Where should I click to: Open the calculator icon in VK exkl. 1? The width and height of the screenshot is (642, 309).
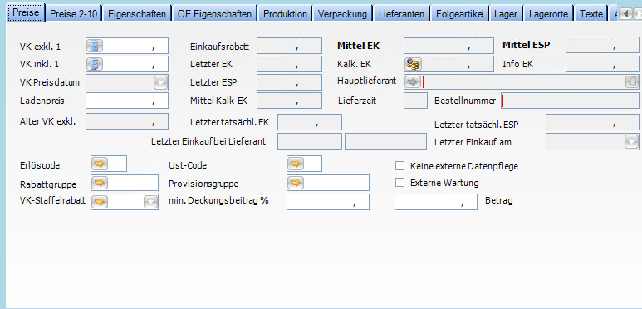95,46
